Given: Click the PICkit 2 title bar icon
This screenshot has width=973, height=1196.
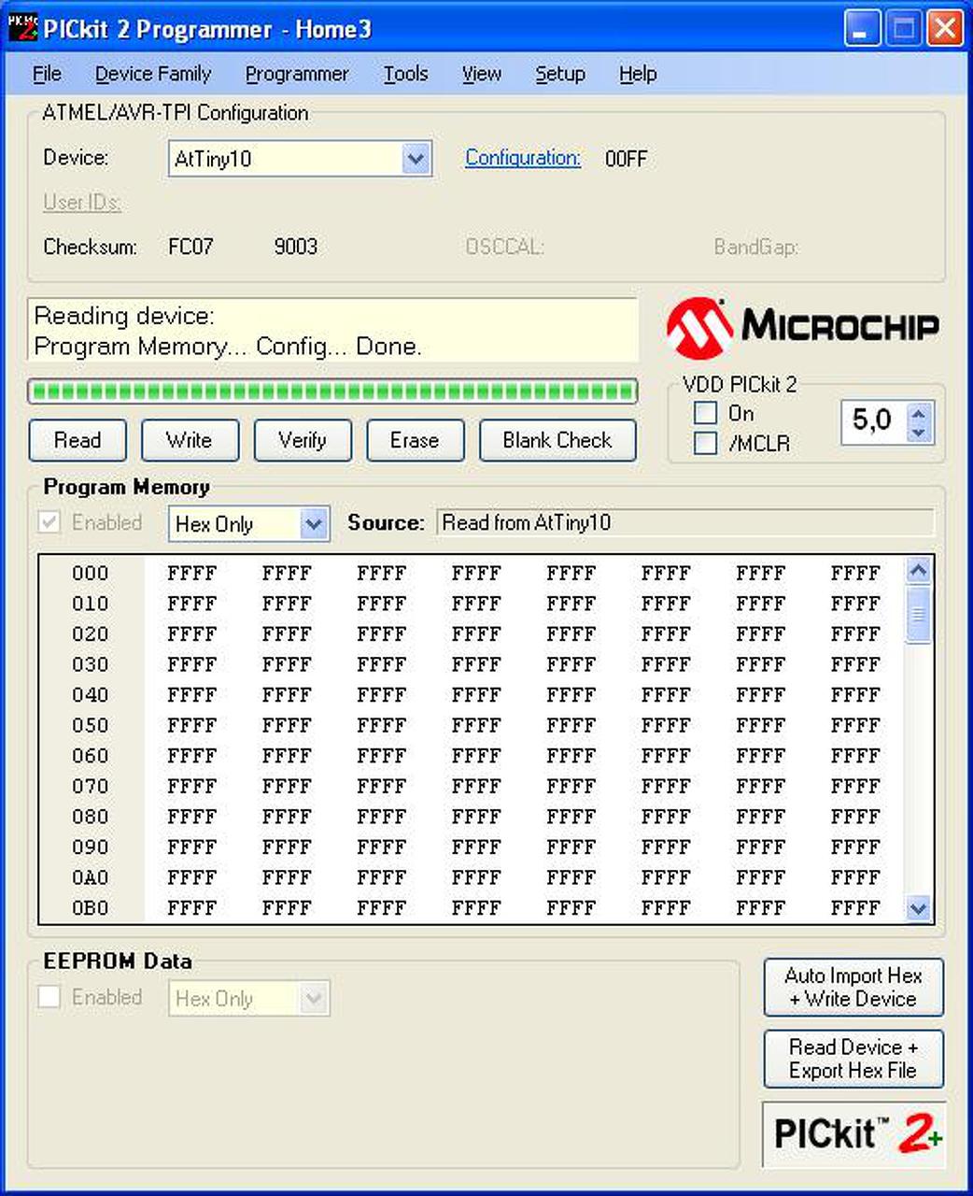Looking at the screenshot, I should coord(22,28).
